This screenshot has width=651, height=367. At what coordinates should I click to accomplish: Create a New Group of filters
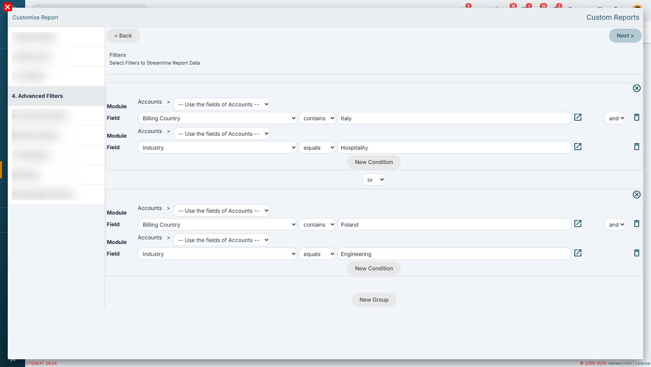[374, 300]
